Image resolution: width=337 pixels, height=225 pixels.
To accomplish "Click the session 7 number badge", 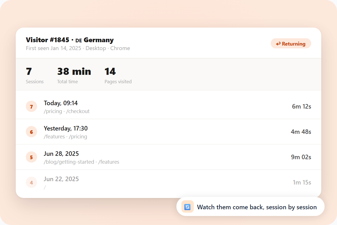I will click(31, 107).
